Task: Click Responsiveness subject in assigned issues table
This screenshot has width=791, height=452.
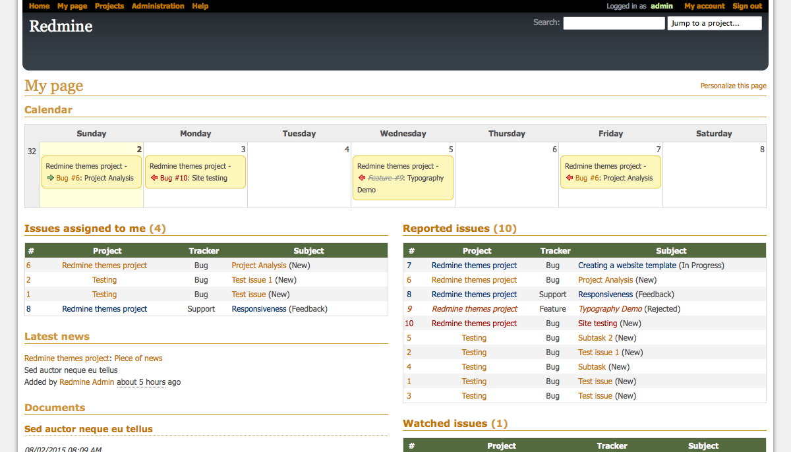Action: [259, 309]
